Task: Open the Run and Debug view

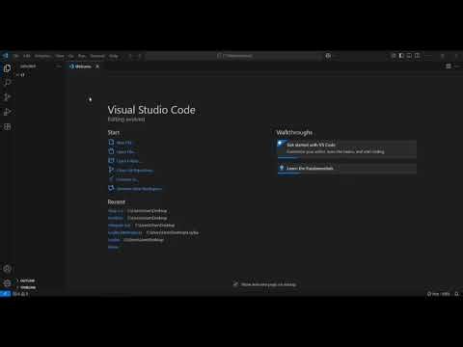Action: (7, 112)
